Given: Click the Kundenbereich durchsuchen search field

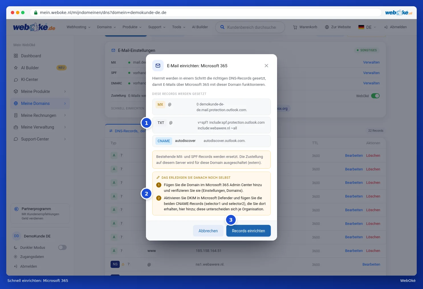Looking at the screenshot, I should coord(250,27).
